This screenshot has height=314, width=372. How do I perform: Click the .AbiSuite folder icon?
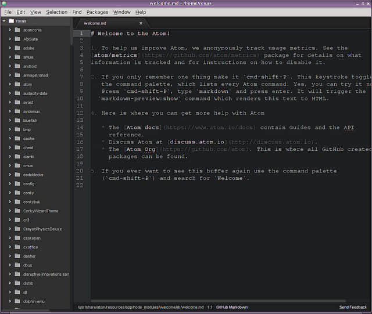(x=17, y=39)
